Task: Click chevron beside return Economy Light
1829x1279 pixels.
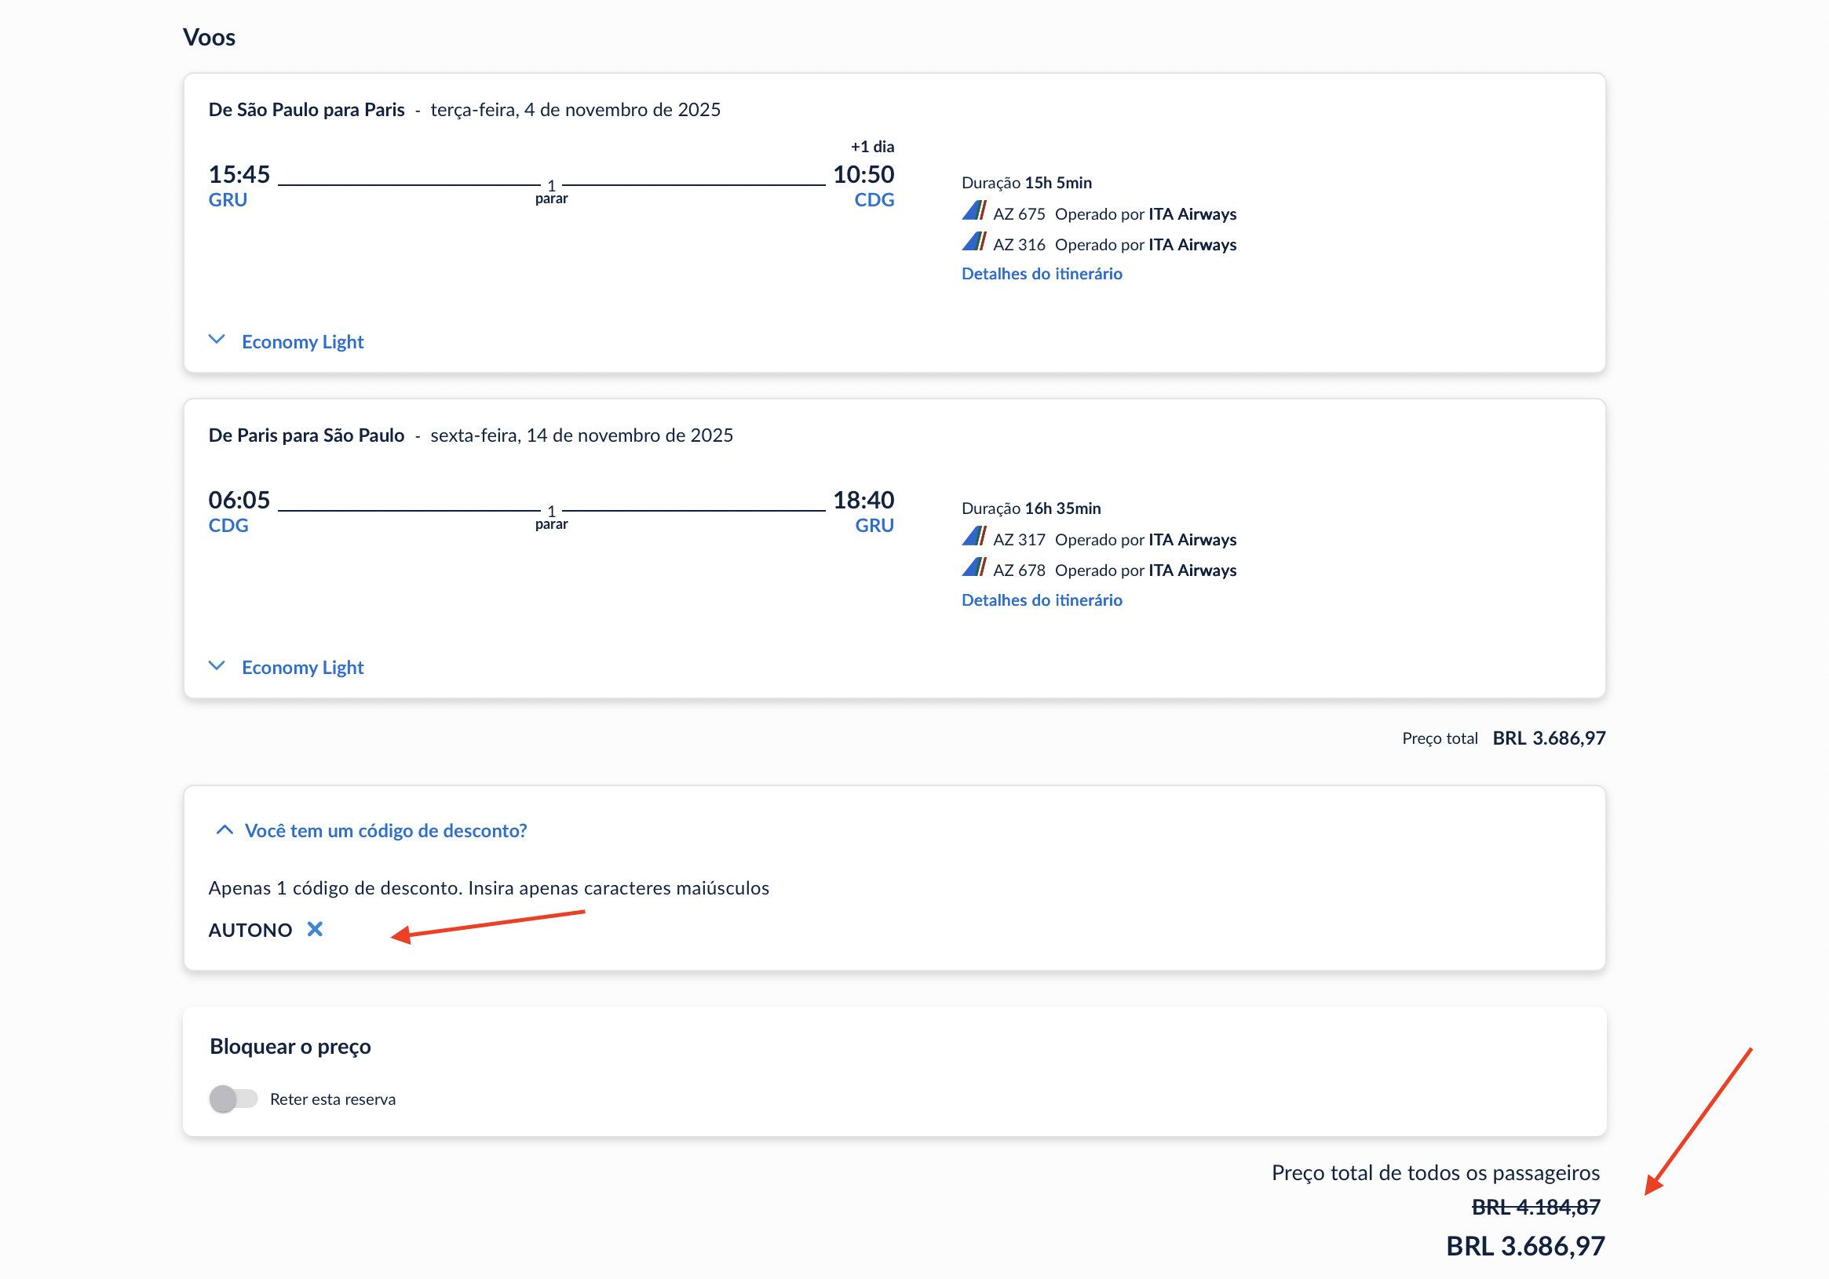Action: tap(217, 665)
